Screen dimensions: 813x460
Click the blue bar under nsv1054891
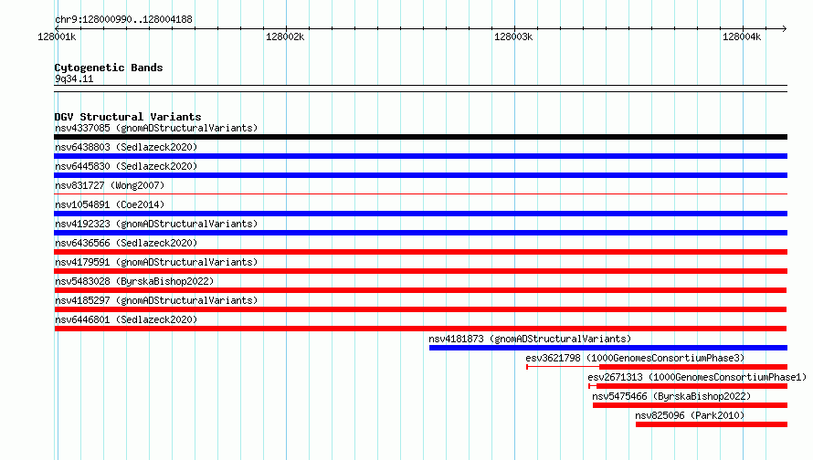click(x=420, y=214)
